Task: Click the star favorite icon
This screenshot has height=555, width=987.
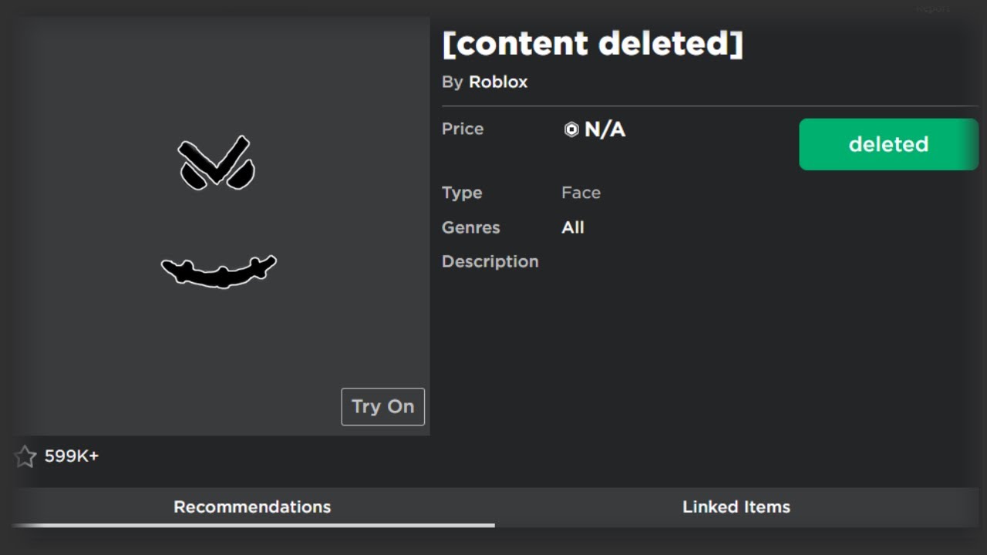Action: pos(25,456)
